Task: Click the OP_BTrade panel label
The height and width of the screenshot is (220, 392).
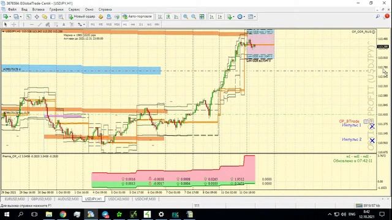Action: pyautogui.click(x=349, y=121)
